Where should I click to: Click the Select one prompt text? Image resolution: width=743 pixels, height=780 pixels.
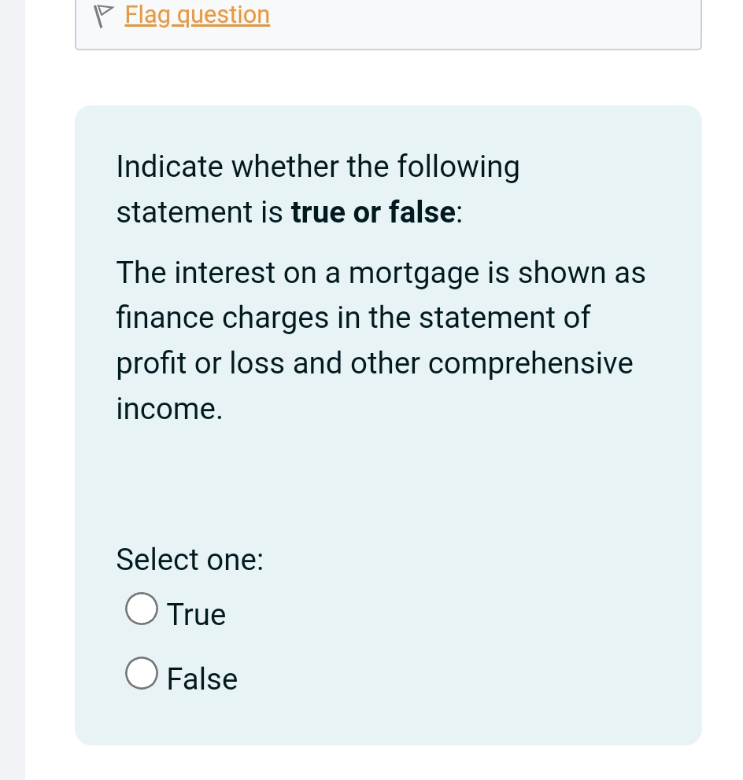click(x=189, y=559)
